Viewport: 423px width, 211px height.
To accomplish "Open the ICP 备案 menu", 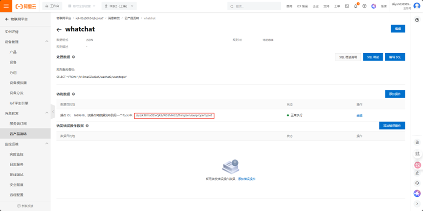I will (x=302, y=6).
